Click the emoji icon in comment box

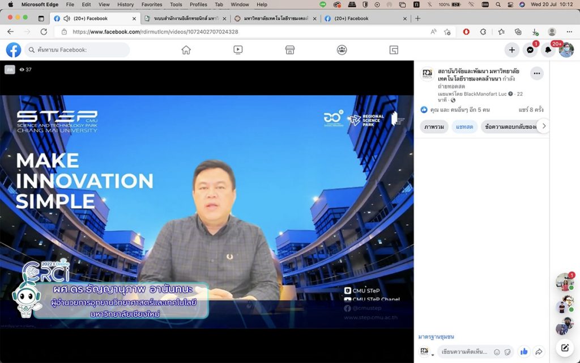point(497,352)
